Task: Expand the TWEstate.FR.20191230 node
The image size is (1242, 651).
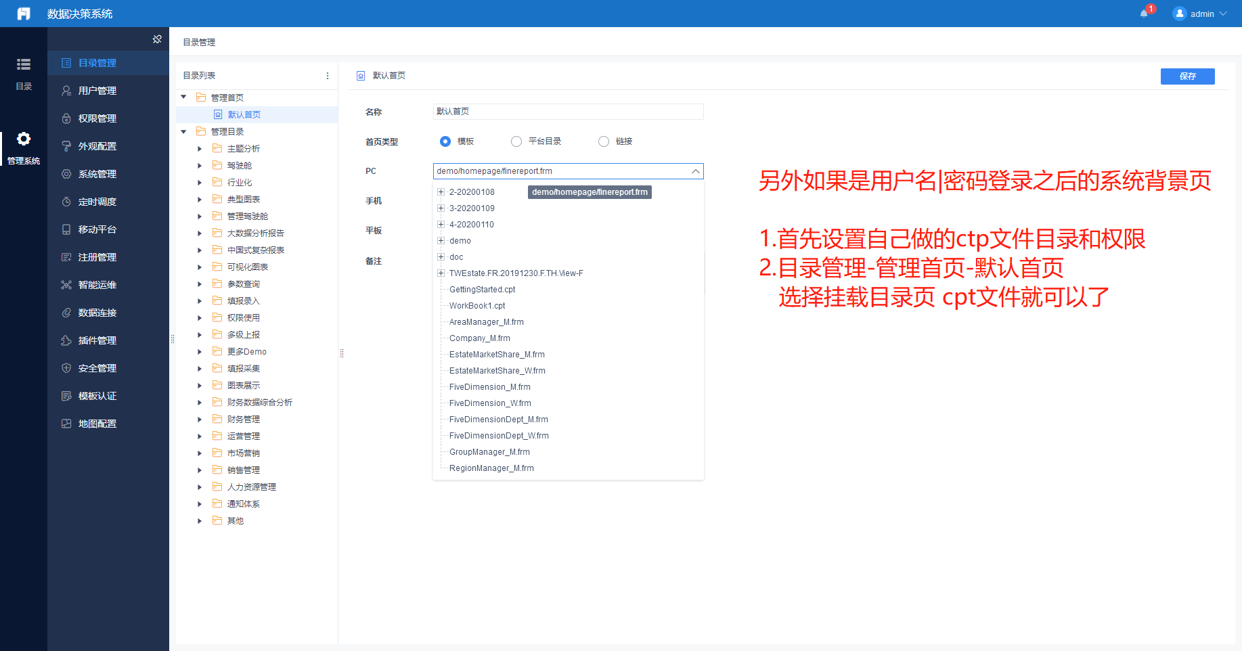Action: (x=441, y=273)
